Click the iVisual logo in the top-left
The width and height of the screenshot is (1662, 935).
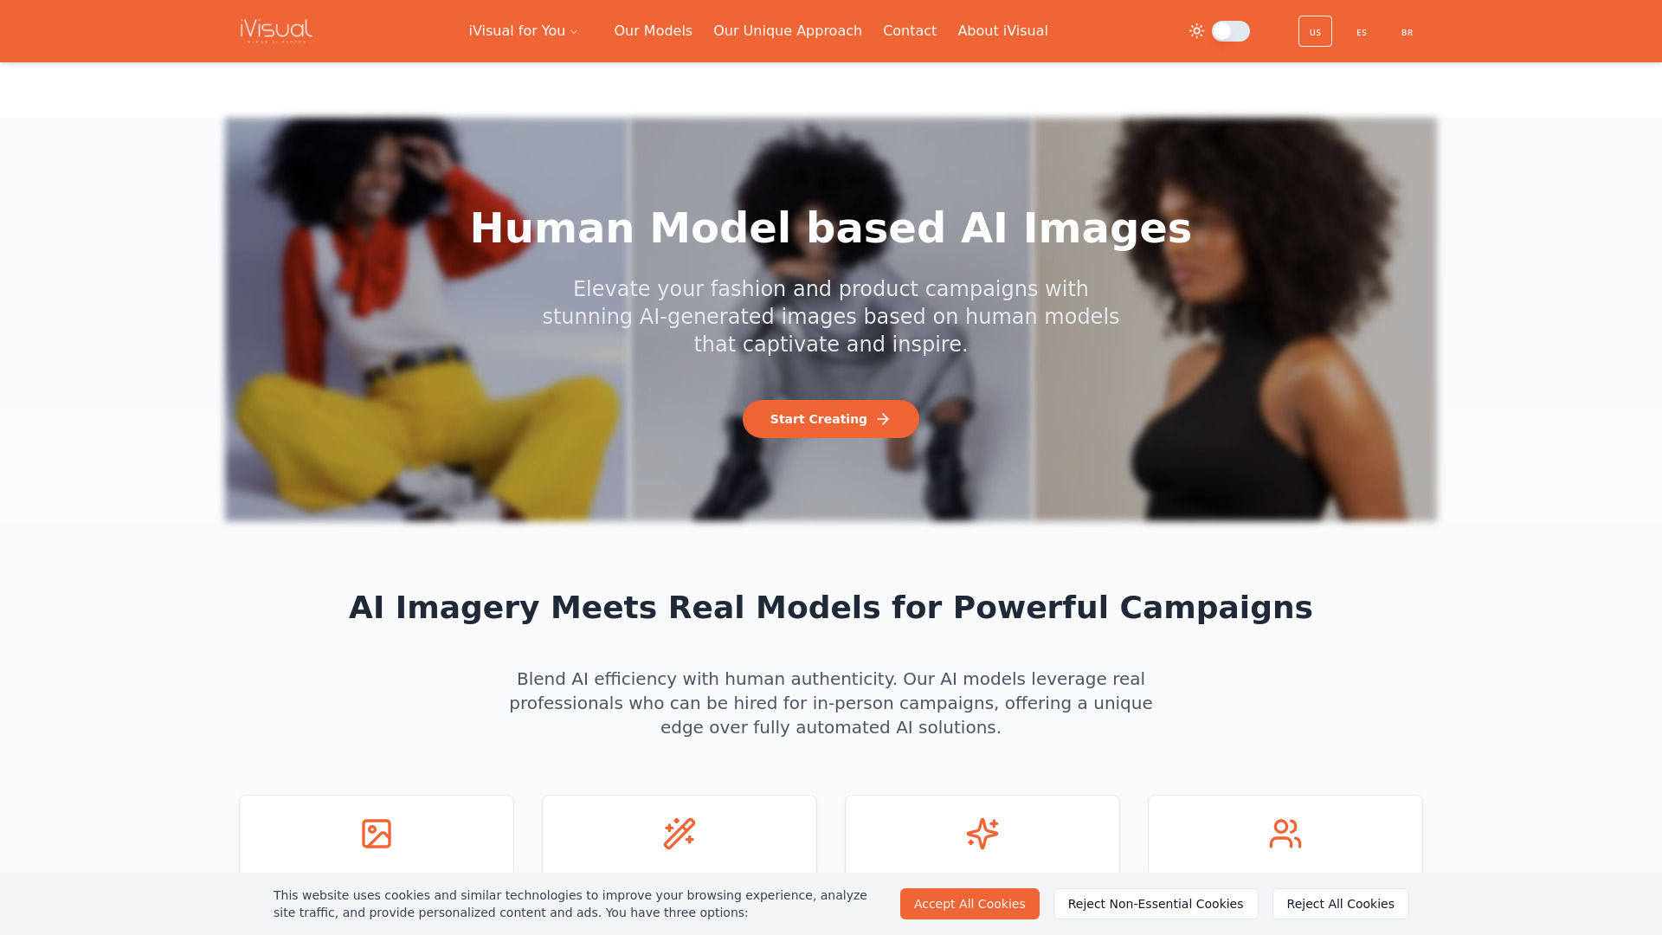tap(276, 31)
